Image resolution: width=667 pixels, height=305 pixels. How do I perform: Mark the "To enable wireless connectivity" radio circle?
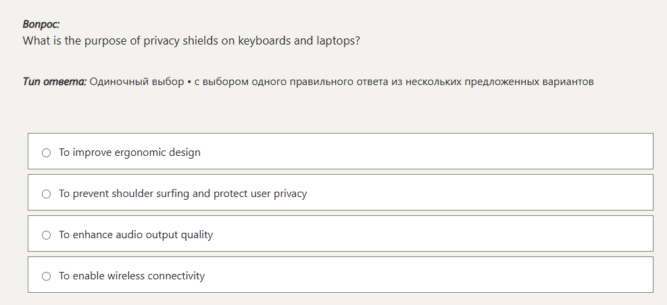[46, 276]
